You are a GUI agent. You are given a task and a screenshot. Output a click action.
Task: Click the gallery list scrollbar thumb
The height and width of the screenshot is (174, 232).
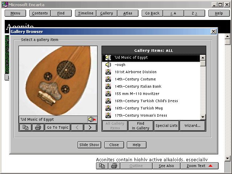(203, 63)
